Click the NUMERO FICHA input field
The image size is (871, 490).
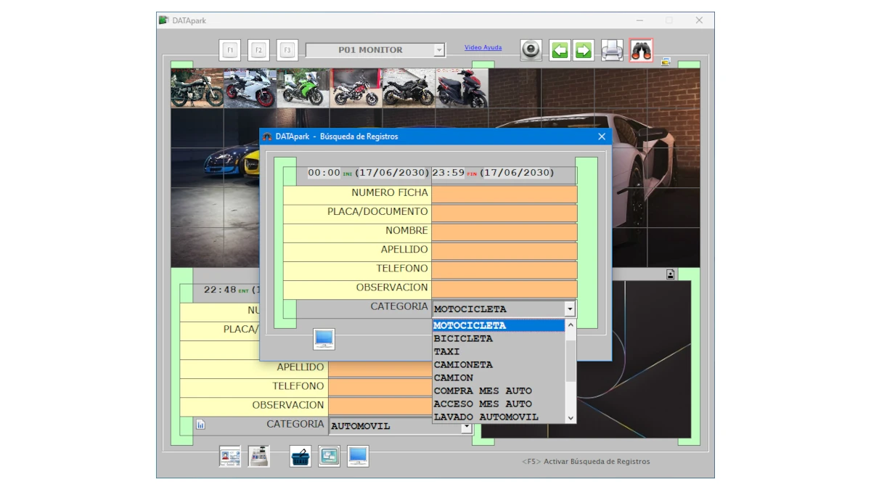pyautogui.click(x=504, y=194)
